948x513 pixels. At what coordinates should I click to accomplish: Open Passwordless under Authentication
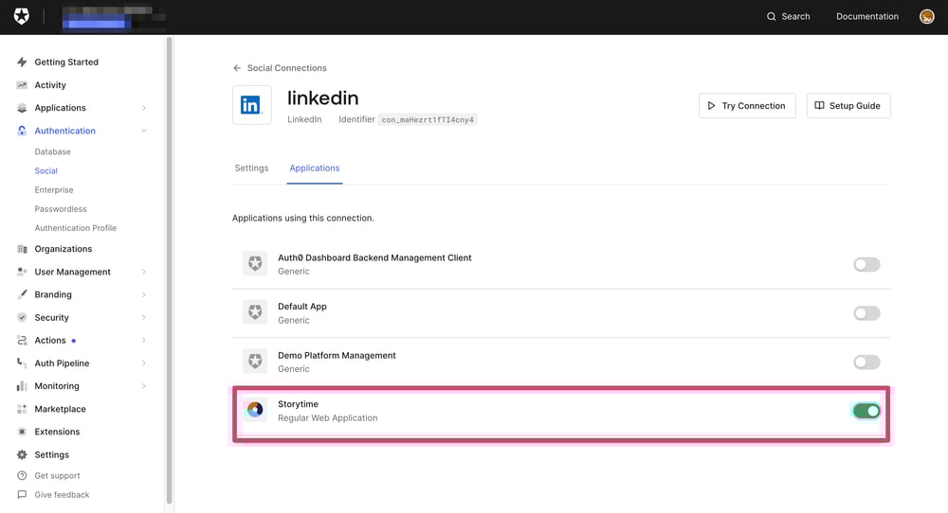click(x=61, y=209)
